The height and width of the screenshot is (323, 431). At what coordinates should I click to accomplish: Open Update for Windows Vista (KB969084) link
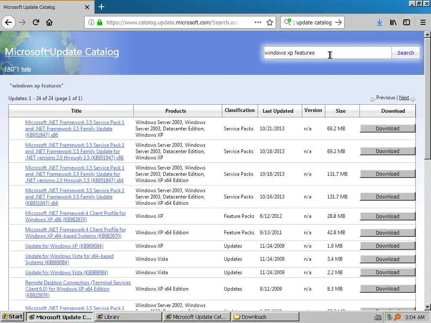pos(67,273)
